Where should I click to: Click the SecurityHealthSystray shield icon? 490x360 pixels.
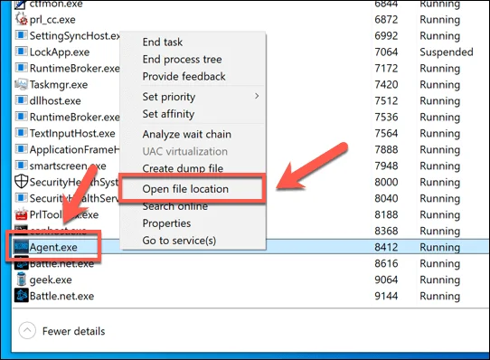tap(22, 182)
